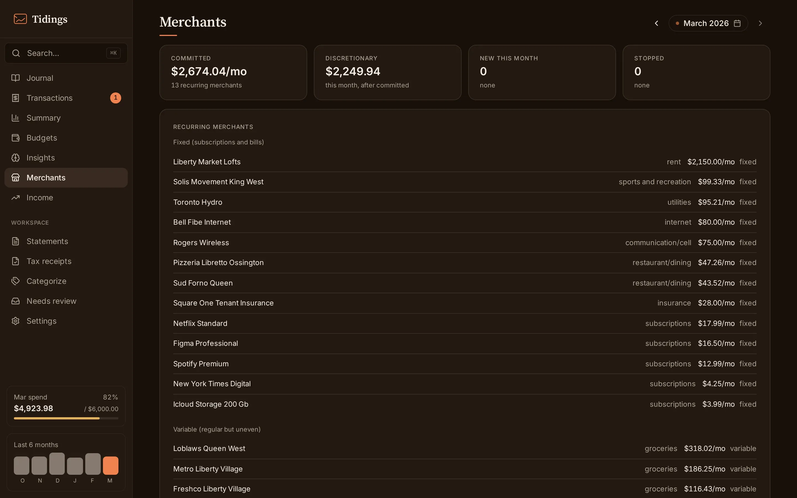
Task: Open the Settings workspace link
Action: [x=66, y=321]
